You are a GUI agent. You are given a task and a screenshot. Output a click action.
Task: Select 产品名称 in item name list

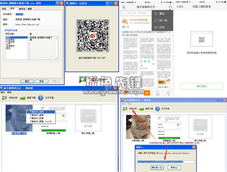pyautogui.click(x=10, y=42)
